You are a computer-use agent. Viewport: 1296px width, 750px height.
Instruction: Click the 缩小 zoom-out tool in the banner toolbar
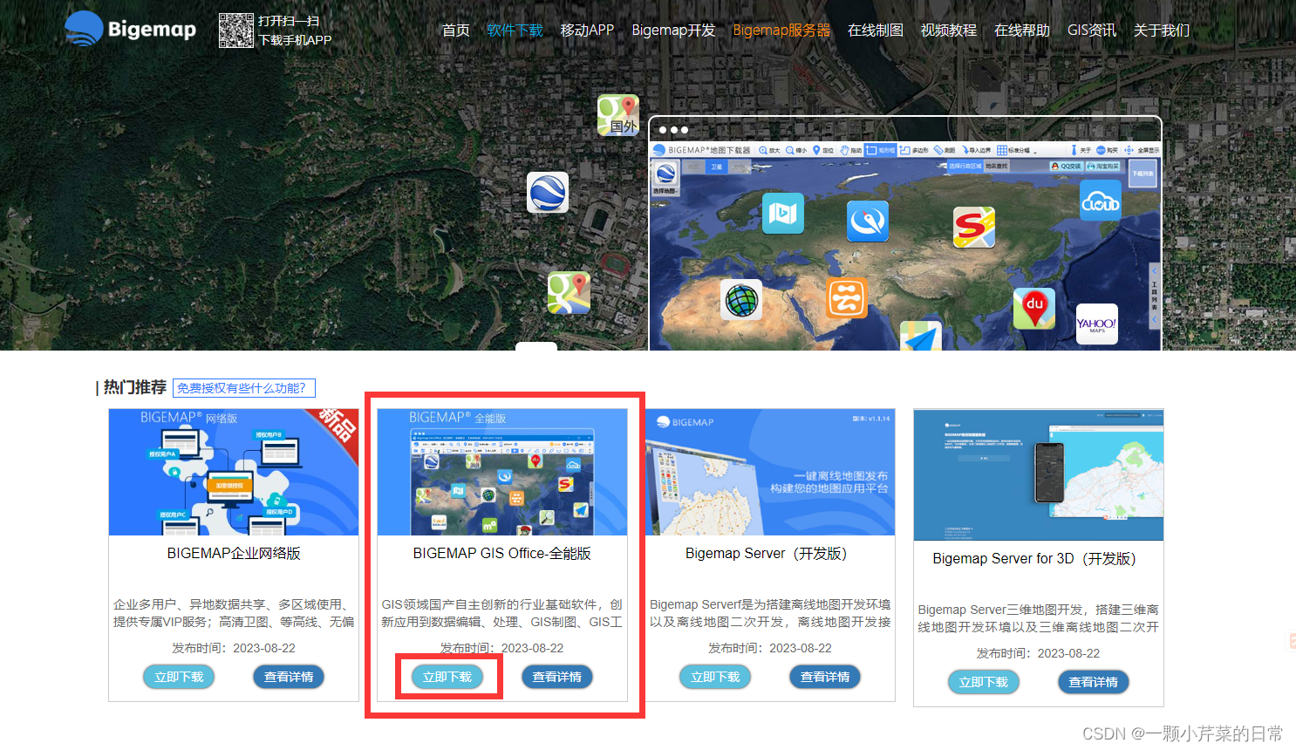[796, 150]
